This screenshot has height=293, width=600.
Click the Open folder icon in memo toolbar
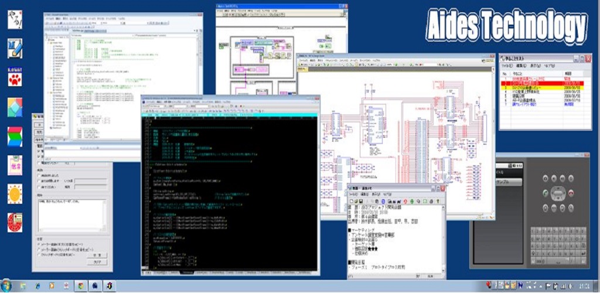tap(356, 201)
